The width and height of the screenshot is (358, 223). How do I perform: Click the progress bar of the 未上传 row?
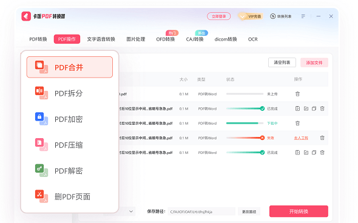point(245,94)
